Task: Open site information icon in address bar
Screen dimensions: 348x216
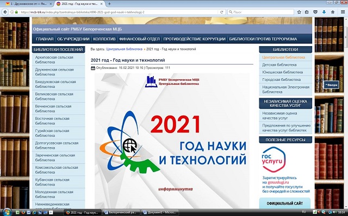Action: coord(13,12)
